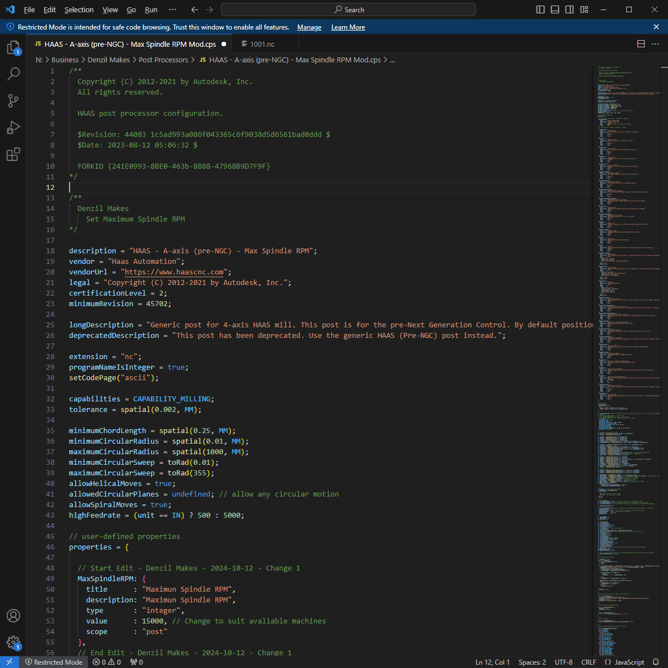The height and width of the screenshot is (668, 668).
Task: Open the Accounts menu icon
Action: (13, 616)
